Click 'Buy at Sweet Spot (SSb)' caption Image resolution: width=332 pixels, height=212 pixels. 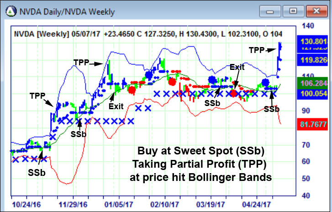point(201,151)
